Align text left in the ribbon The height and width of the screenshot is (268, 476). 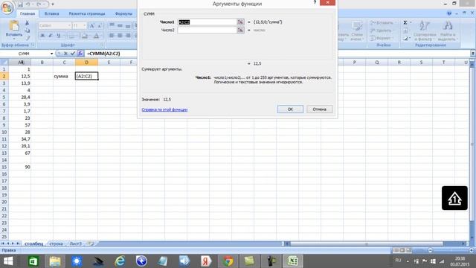[112, 36]
